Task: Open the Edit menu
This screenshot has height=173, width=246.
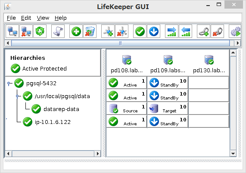Action: [x=26, y=18]
